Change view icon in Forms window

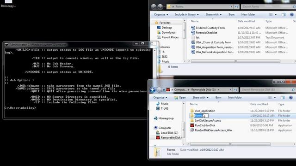pyautogui.click(x=271, y=14)
